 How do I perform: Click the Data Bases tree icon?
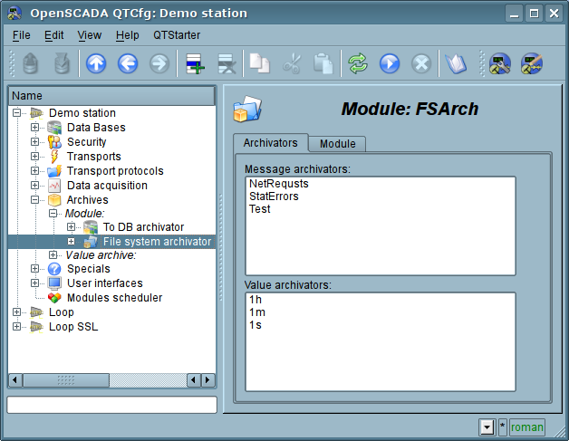(54, 128)
